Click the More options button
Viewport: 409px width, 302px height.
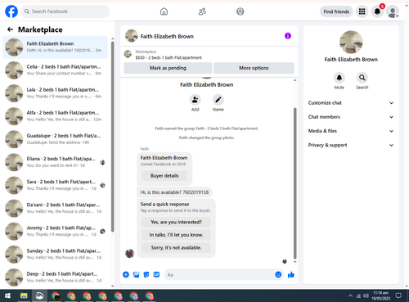click(254, 68)
